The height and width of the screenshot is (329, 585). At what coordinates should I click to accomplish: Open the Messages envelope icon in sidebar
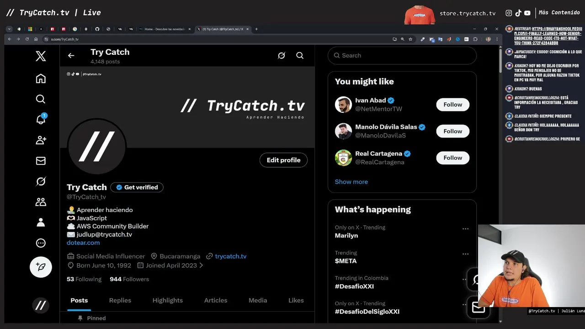pos(41,161)
